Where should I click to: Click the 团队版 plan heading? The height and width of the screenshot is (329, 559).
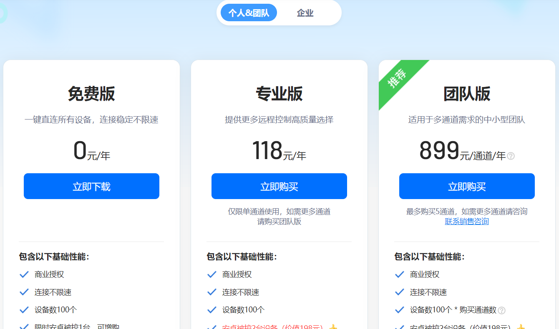pos(467,94)
